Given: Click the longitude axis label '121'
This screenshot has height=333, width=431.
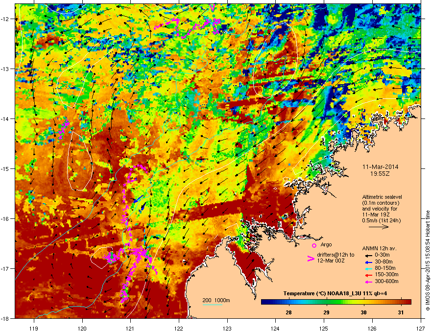Looking at the screenshot, I should (130, 328).
